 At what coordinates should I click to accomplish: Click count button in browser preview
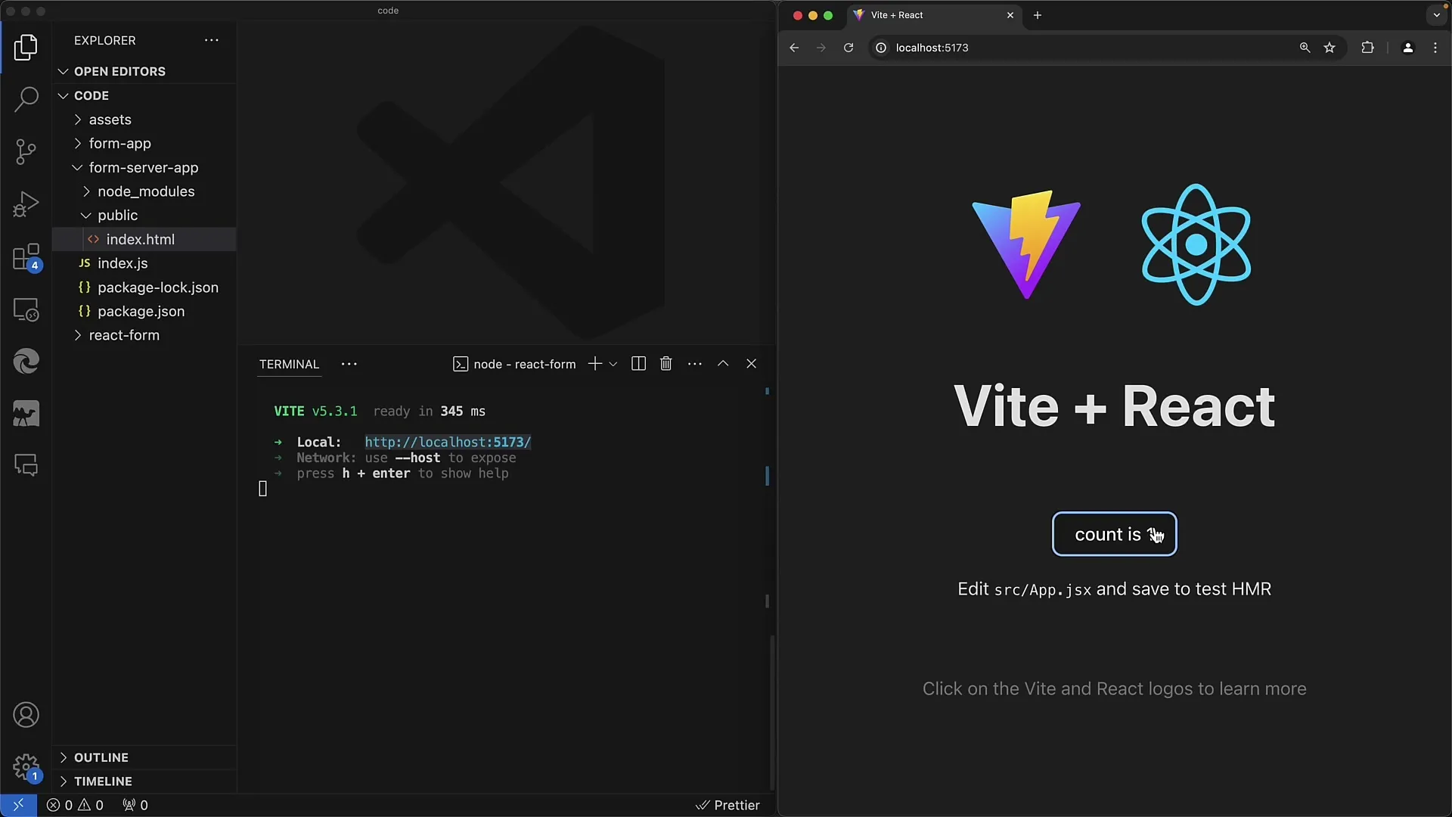(1114, 533)
